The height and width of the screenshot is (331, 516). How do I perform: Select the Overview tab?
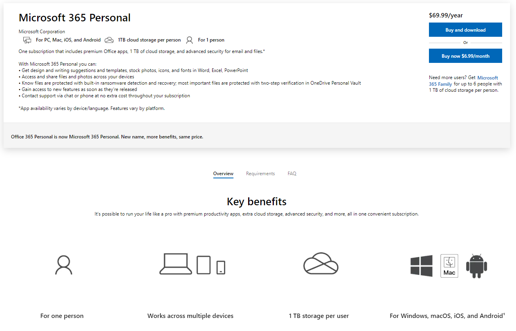(223, 174)
